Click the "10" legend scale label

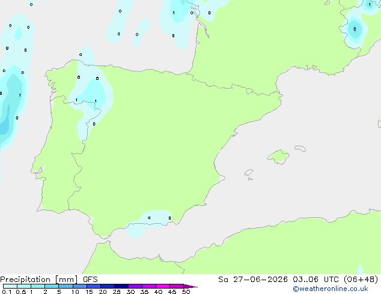[75, 292]
